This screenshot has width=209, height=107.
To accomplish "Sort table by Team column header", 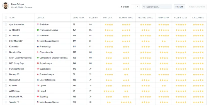I will coord(12,18).
